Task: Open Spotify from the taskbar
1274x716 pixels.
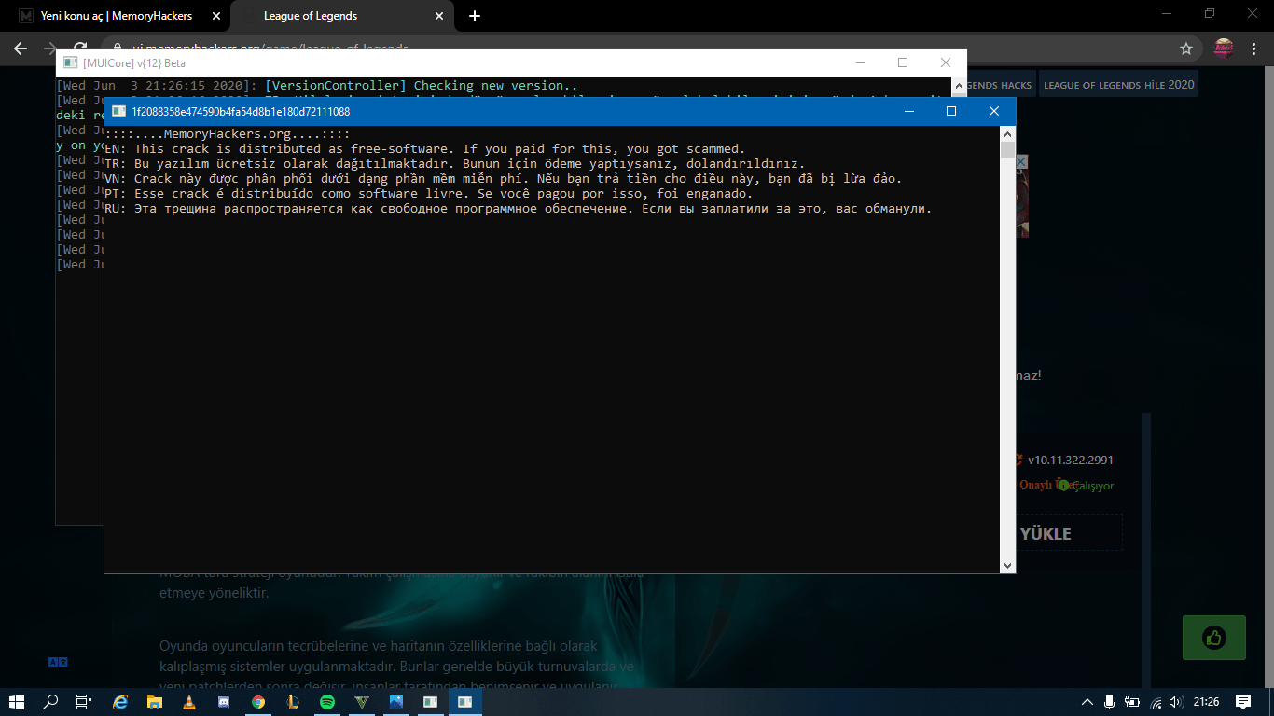Action: tap(327, 702)
